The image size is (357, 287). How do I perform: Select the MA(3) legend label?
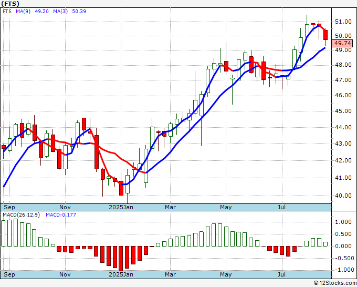click(x=60, y=12)
